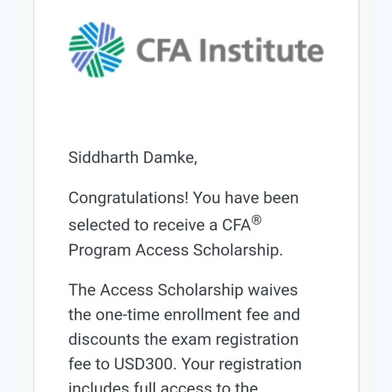This screenshot has height=392, width=392.
Task: Click the text 'You have been'
Action: pos(246,198)
